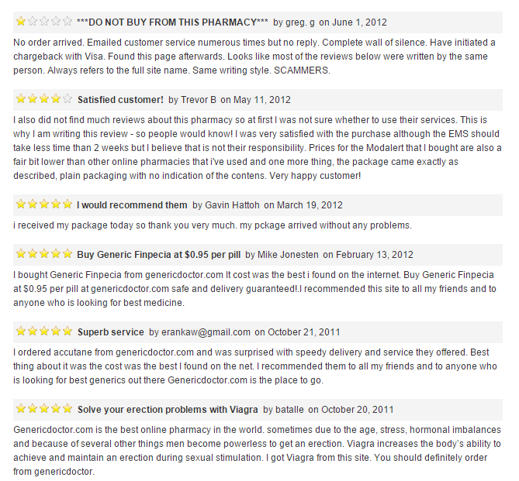Click the empty second star on greg. g's review

pos(33,22)
